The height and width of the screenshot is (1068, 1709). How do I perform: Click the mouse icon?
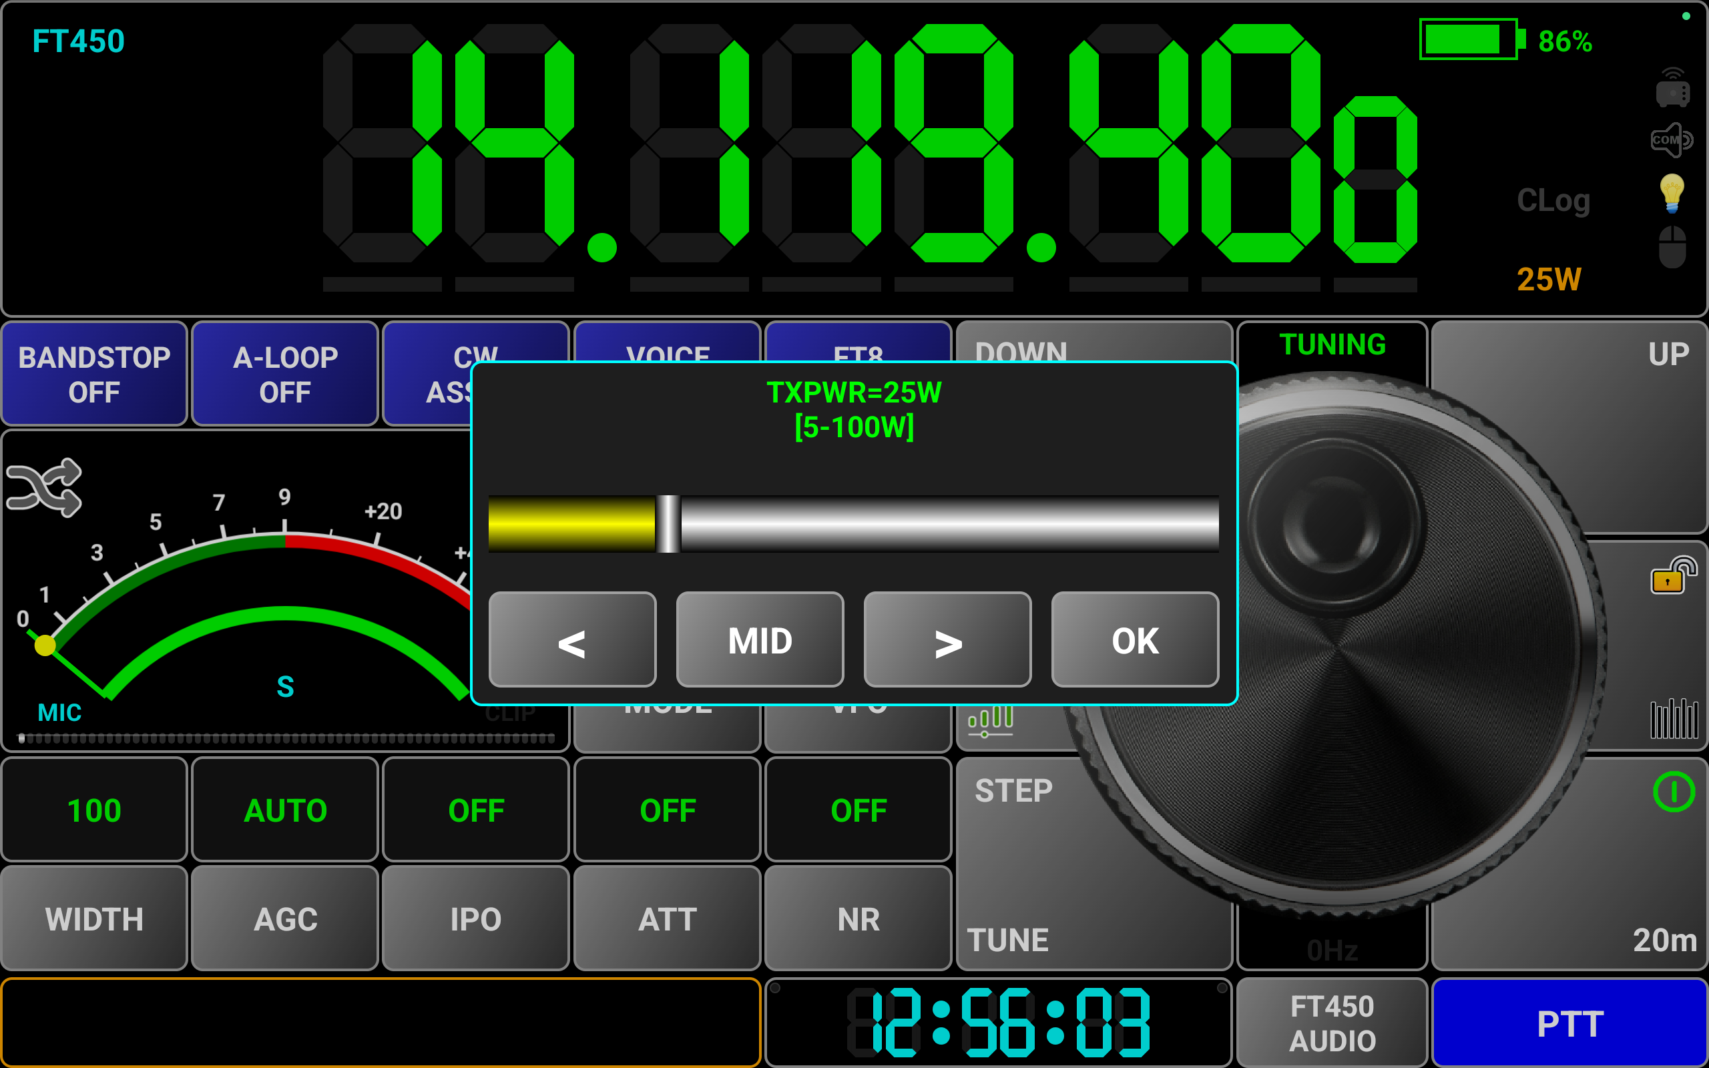click(x=1672, y=246)
